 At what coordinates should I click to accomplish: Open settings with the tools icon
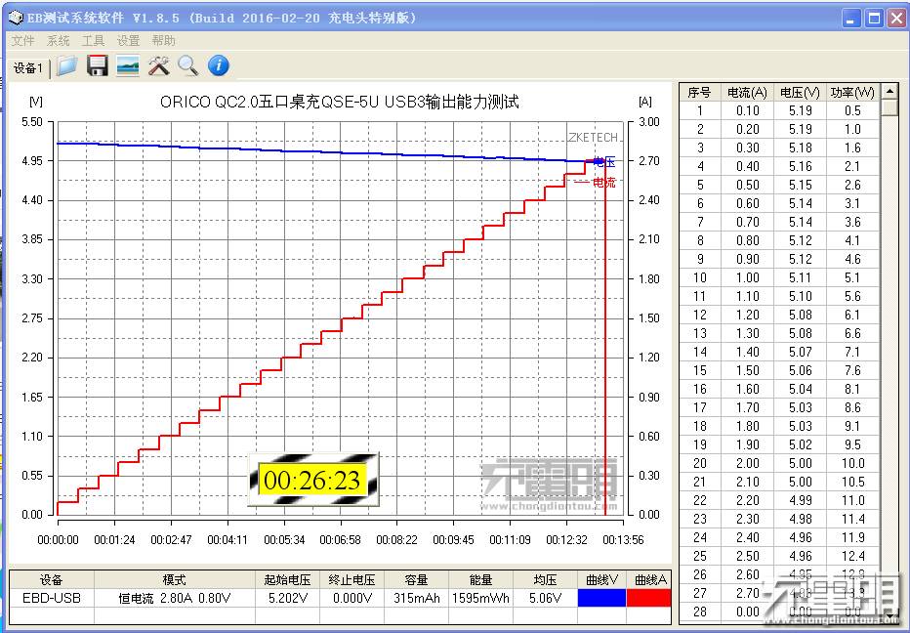(x=158, y=65)
